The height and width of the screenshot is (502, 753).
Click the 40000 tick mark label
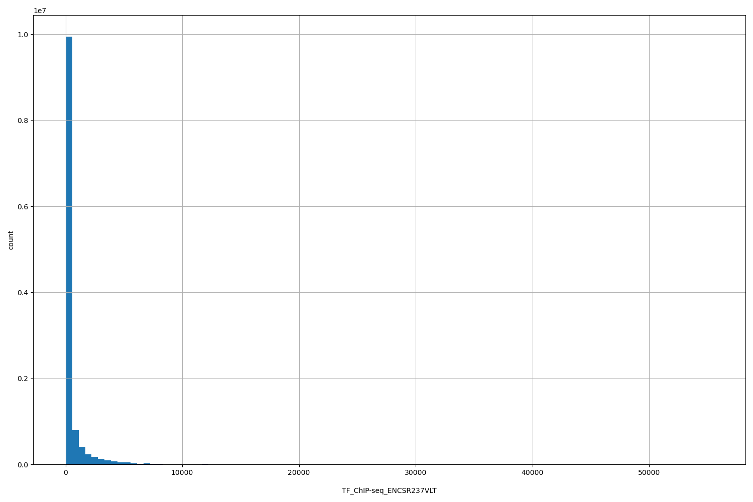[533, 472]
